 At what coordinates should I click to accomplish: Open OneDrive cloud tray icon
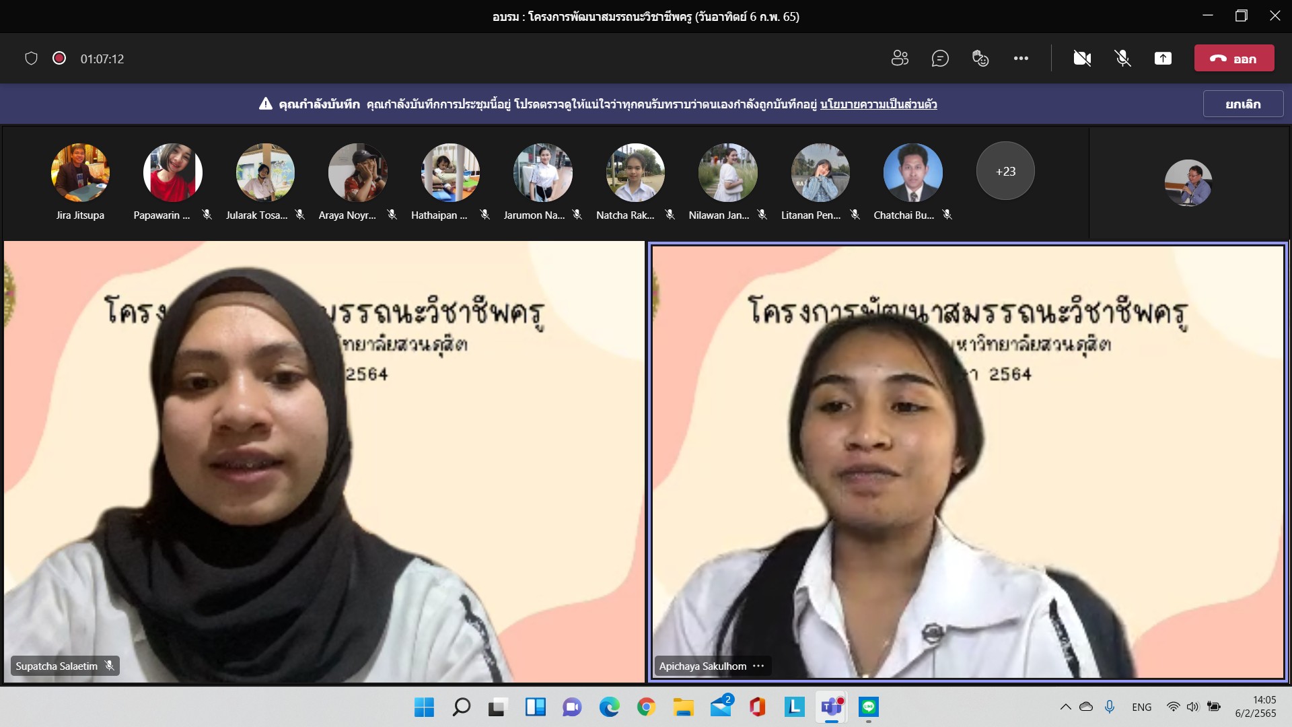[1086, 707]
